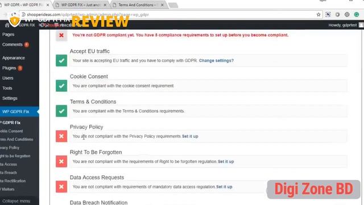Click red X icon for Privacy Policy

(x=61, y=136)
